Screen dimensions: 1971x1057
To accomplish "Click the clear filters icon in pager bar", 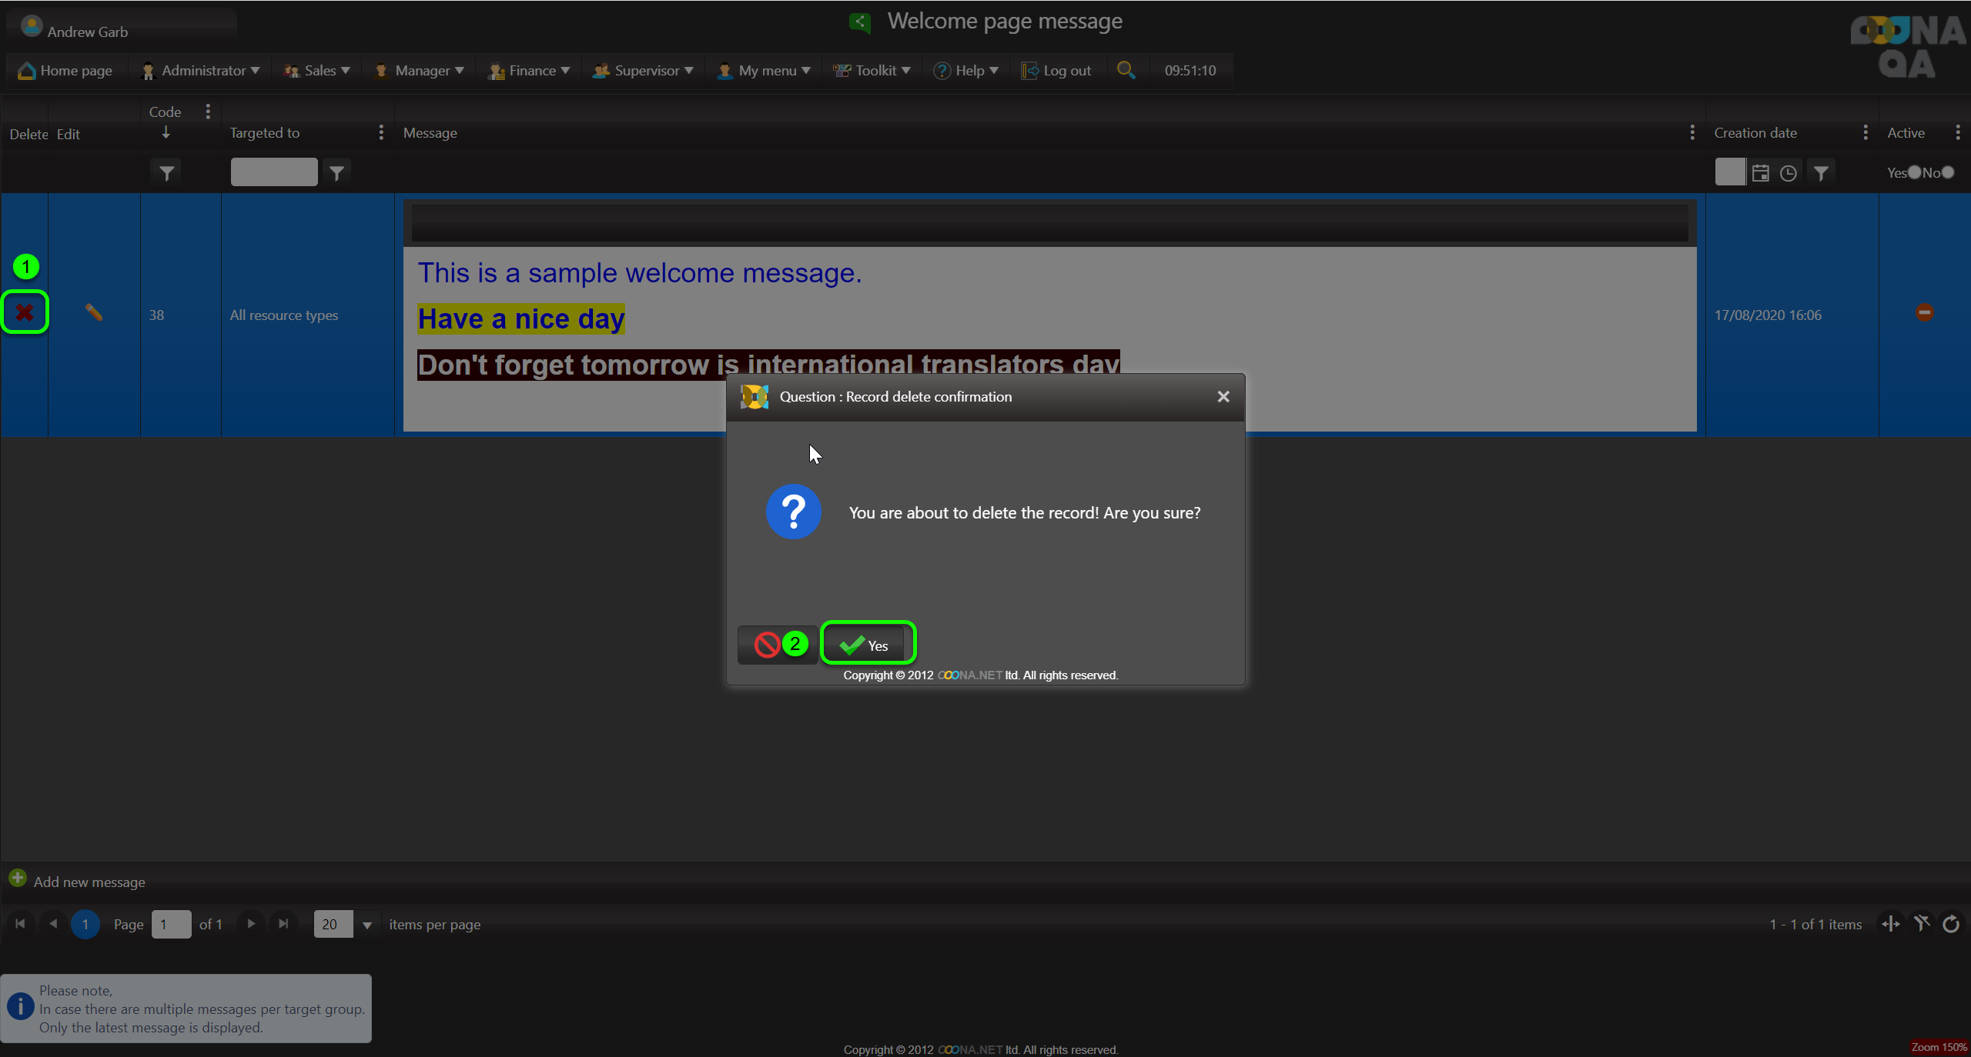I will (1922, 924).
